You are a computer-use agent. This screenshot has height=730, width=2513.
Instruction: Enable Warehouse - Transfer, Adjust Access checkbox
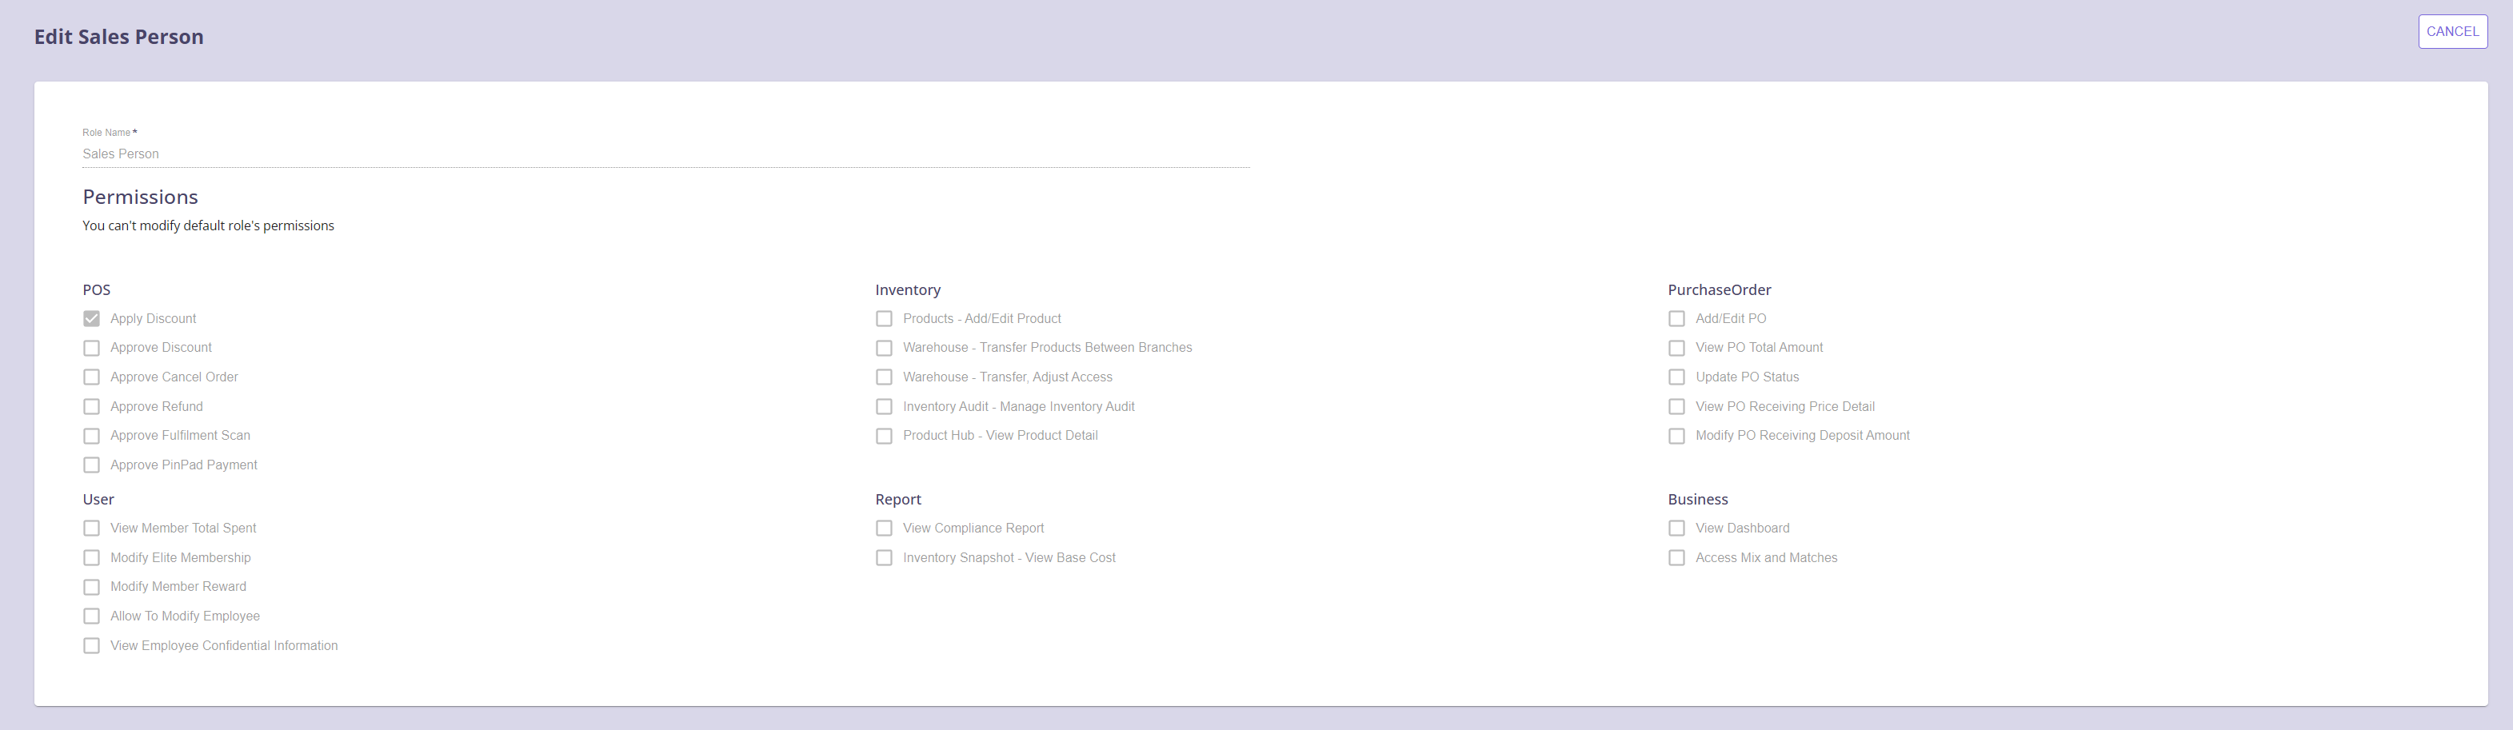tap(884, 377)
